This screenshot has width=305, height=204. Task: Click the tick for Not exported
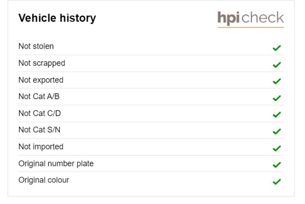click(277, 81)
